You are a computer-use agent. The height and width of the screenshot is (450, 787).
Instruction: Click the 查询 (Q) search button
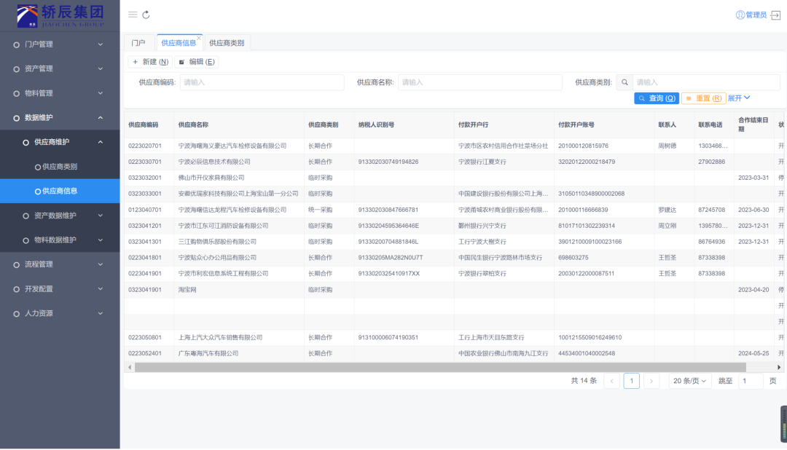click(657, 98)
